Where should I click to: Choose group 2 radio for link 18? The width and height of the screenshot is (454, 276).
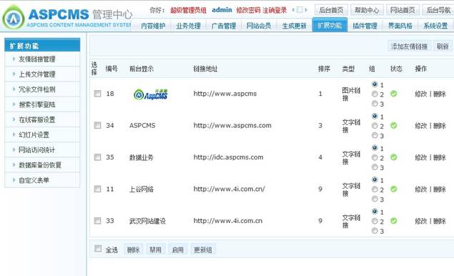375,94
